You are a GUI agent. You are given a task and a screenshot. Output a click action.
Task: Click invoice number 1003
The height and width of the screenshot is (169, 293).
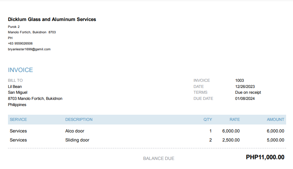click(x=239, y=80)
